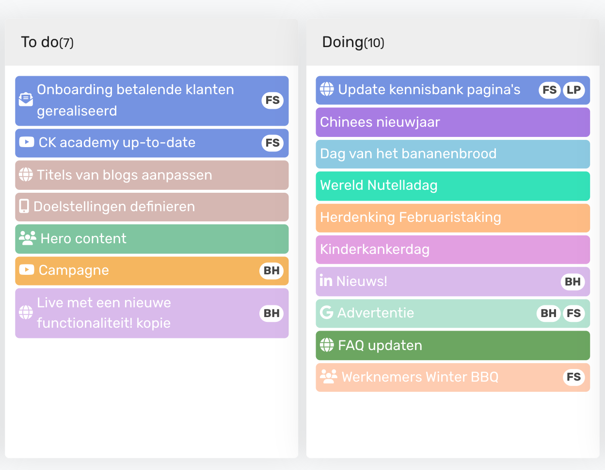The height and width of the screenshot is (470, 605).
Task: Click the email icon on Onboarding betalende klanten card
Action: (26, 100)
